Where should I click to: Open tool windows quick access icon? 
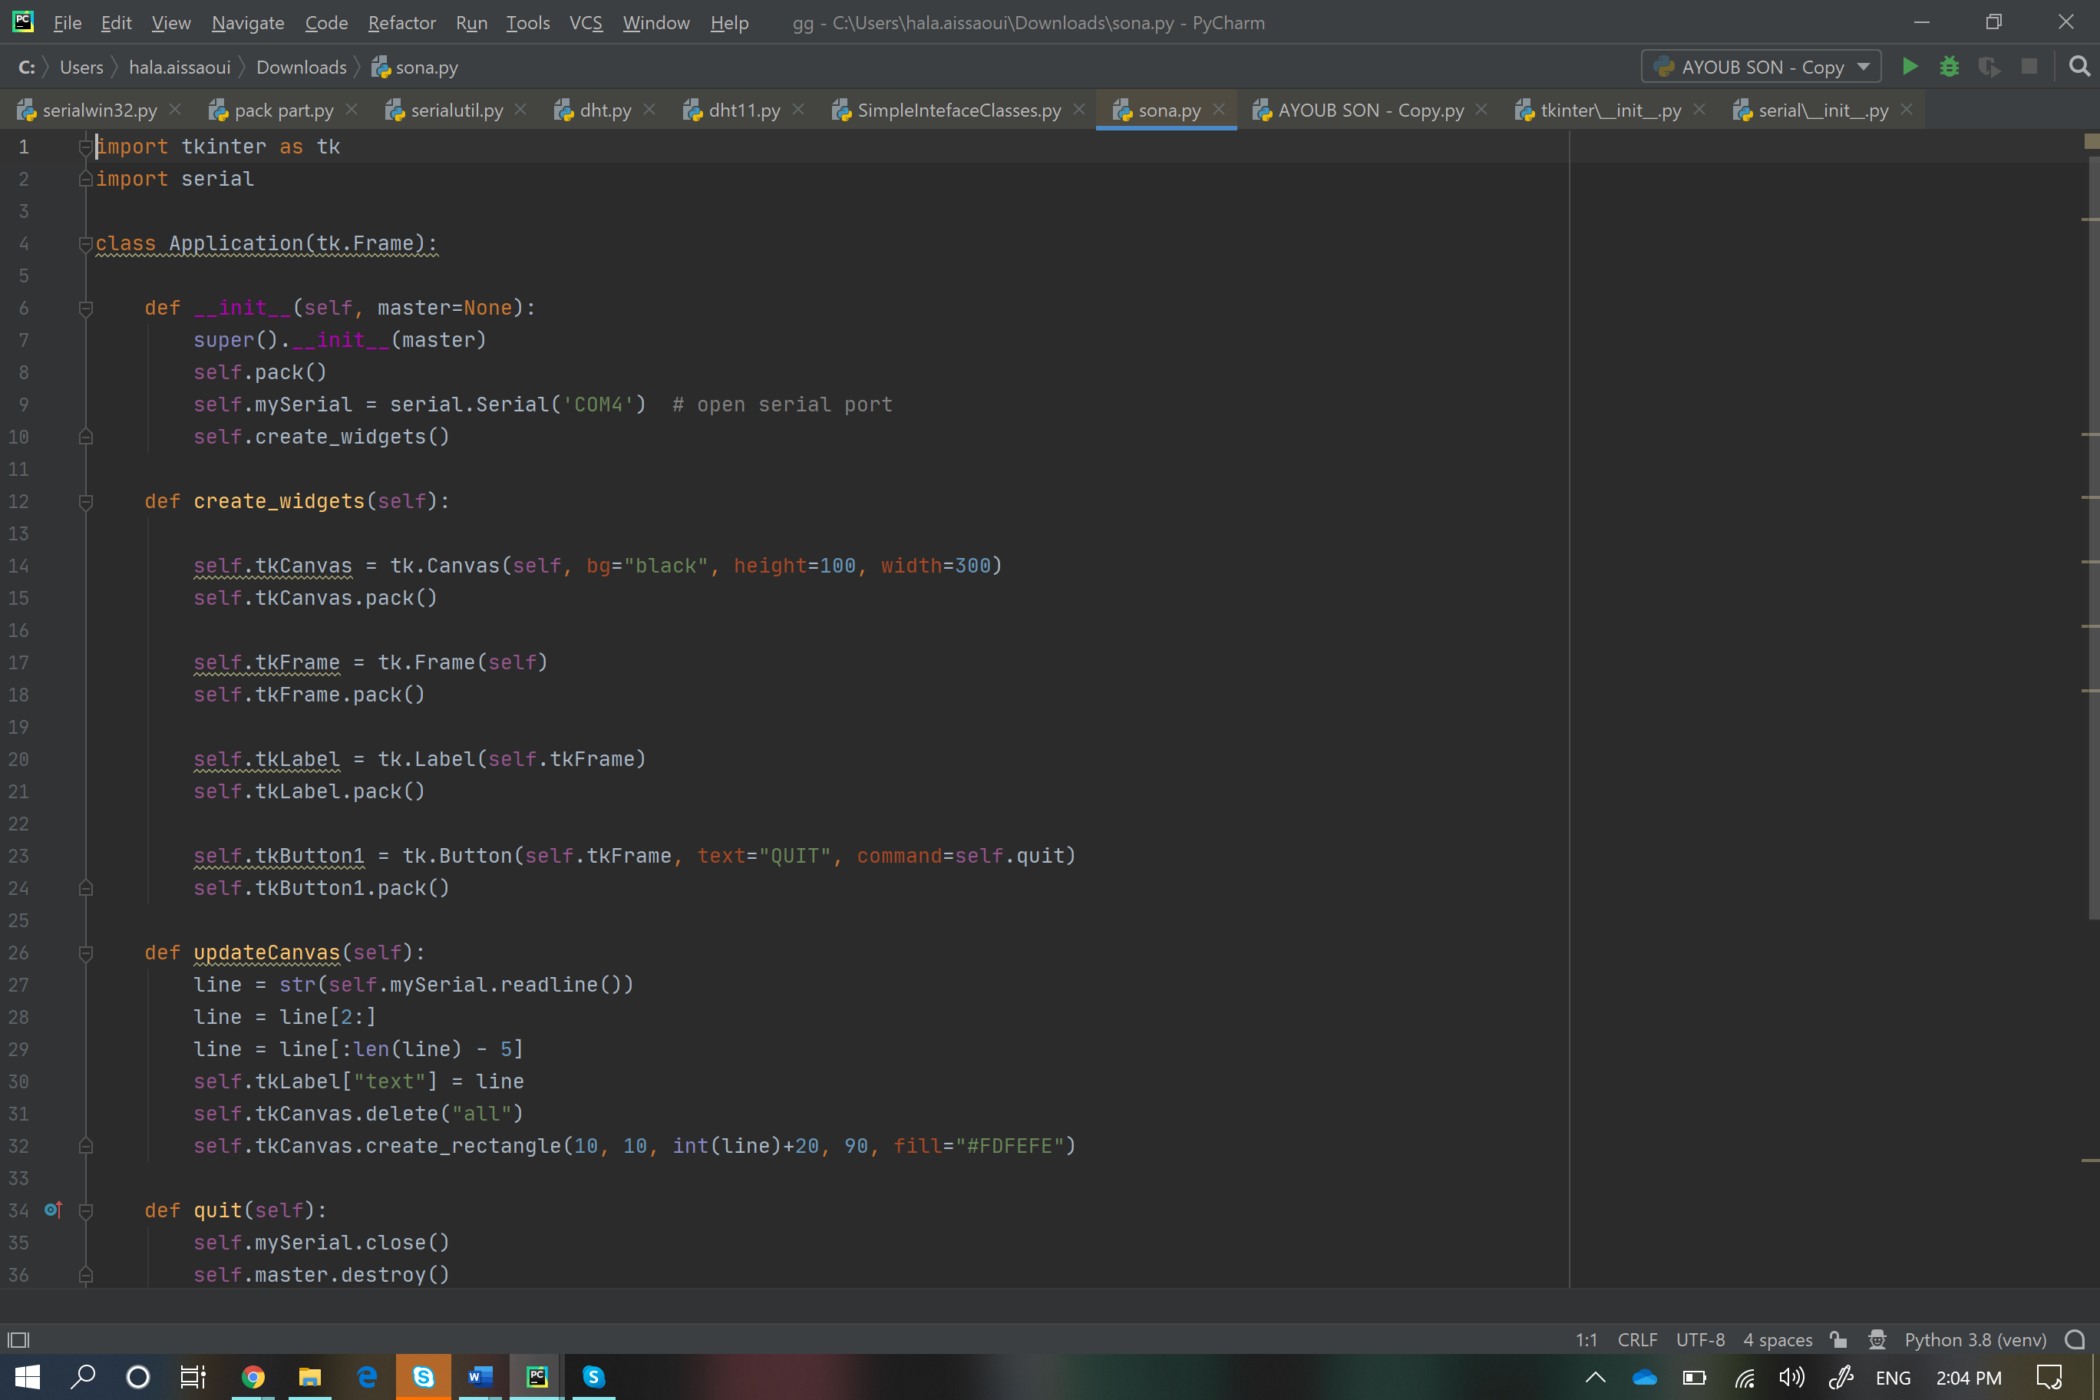18,1339
